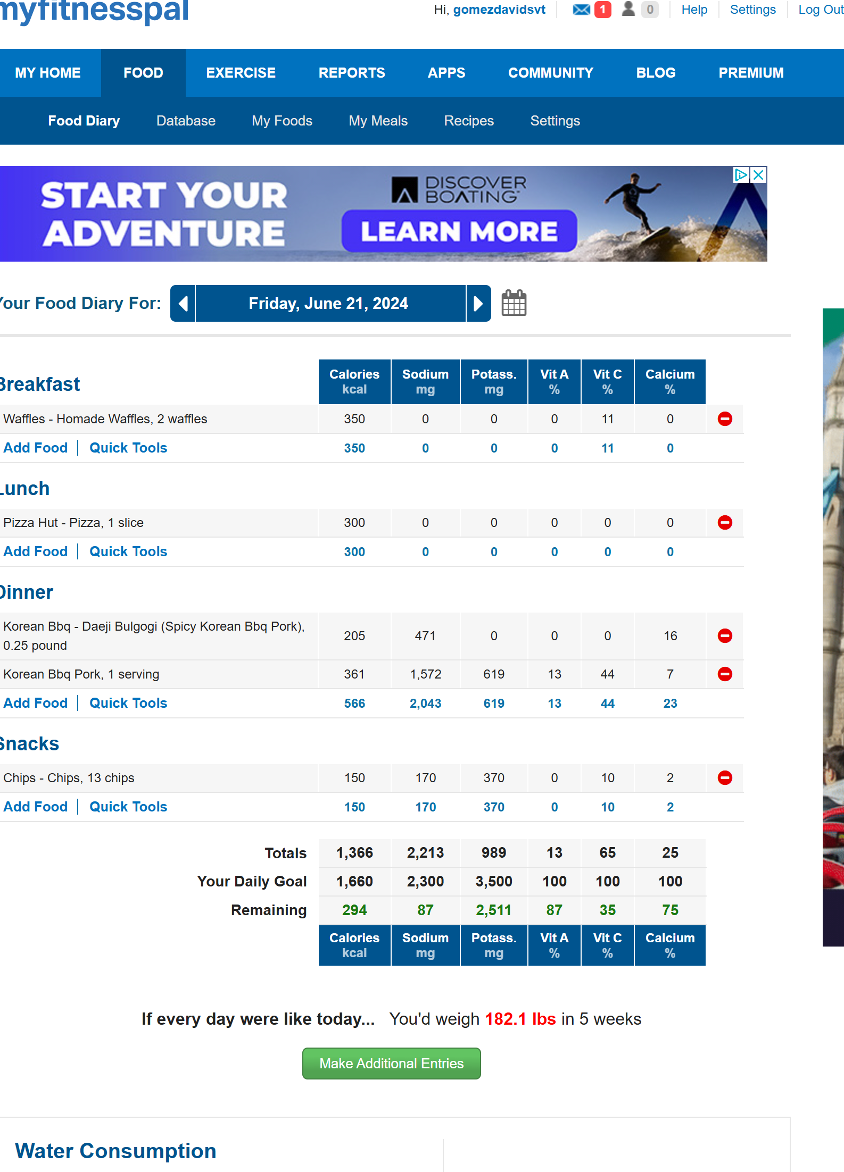Click the grey friend request count badge
844x1172 pixels.
pos(650,10)
